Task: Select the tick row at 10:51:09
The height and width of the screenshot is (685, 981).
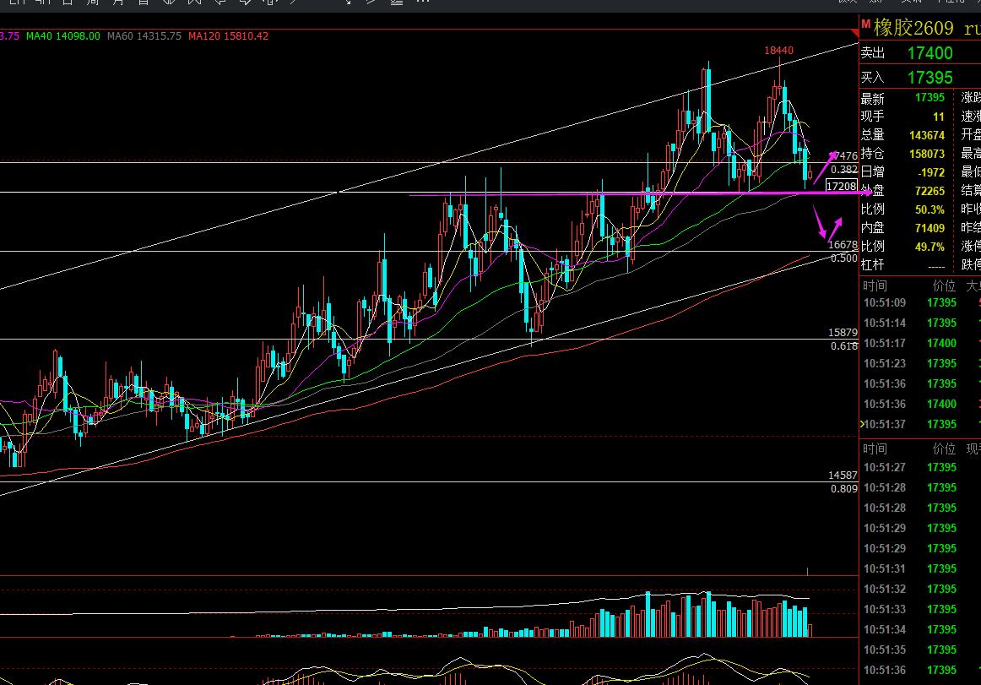Action: click(920, 303)
